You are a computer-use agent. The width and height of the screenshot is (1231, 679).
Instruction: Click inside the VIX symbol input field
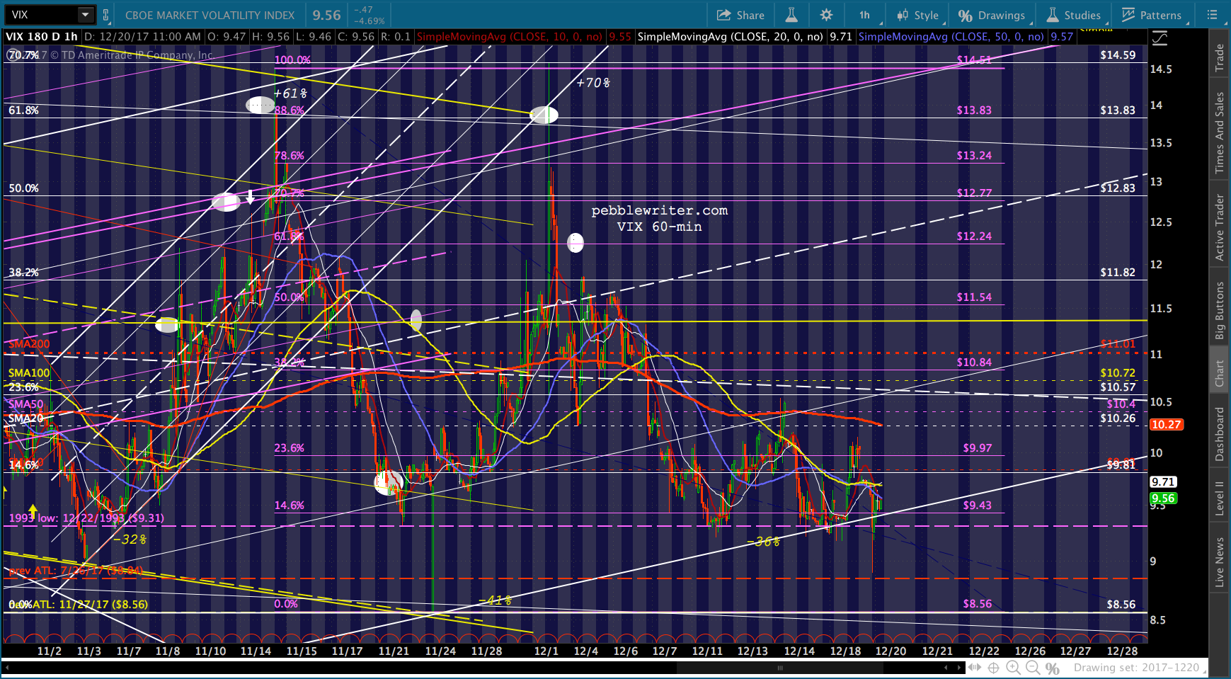click(42, 15)
